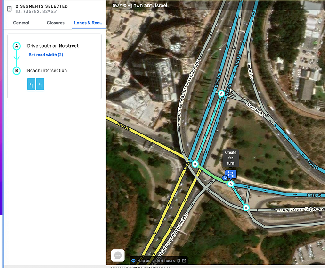Image resolution: width=325 pixels, height=268 pixels.
Task: Click the blue map build status icon
Action: [x=133, y=261]
